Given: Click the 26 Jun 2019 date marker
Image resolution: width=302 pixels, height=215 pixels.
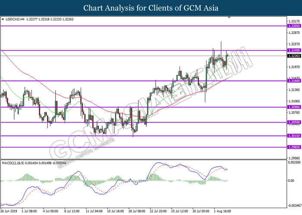Looking at the screenshot, I should click(9, 211).
